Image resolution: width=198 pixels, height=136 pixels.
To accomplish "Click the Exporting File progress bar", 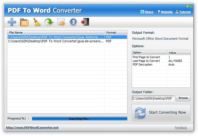I will [80, 119].
